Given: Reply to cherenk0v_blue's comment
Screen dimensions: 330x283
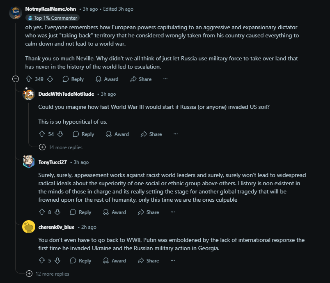Looking at the screenshot, I should pos(80,260).
